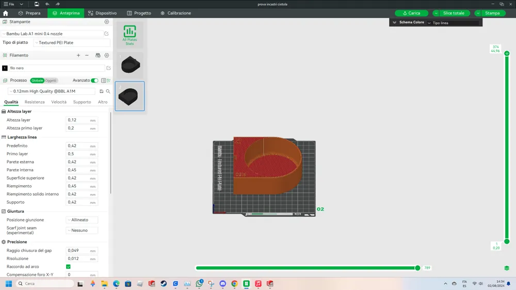Click the home icon in top bar
Screen dimensions: 516x290
tap(6, 13)
